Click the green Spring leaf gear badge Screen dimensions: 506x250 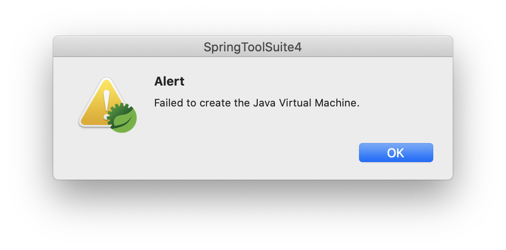[x=122, y=118]
